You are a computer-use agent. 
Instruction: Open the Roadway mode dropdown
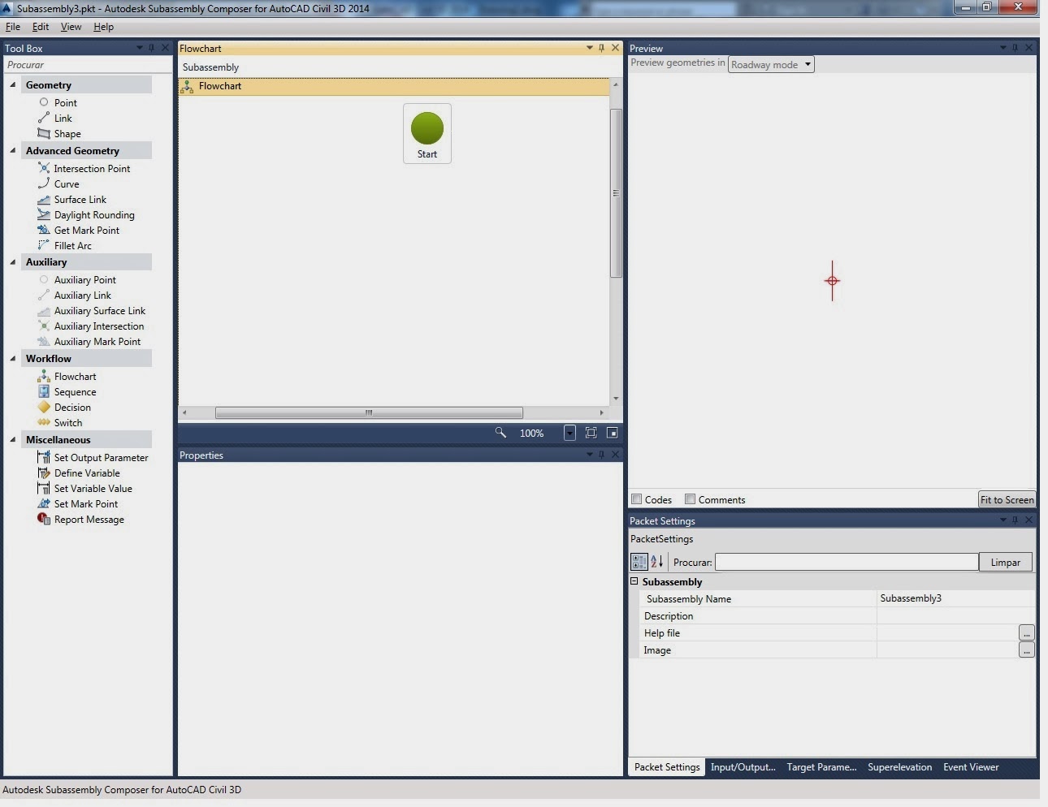(771, 65)
